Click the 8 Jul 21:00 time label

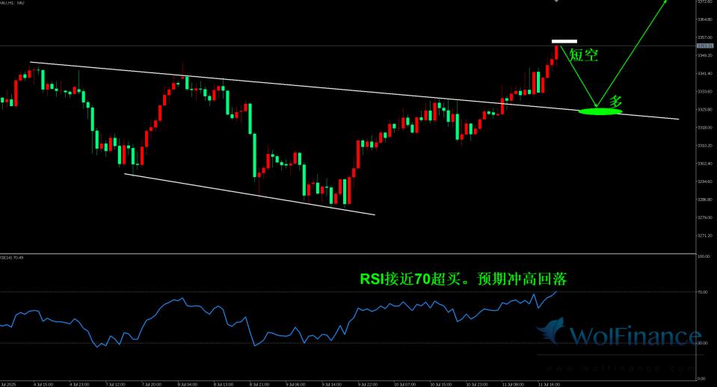[x=259, y=385]
